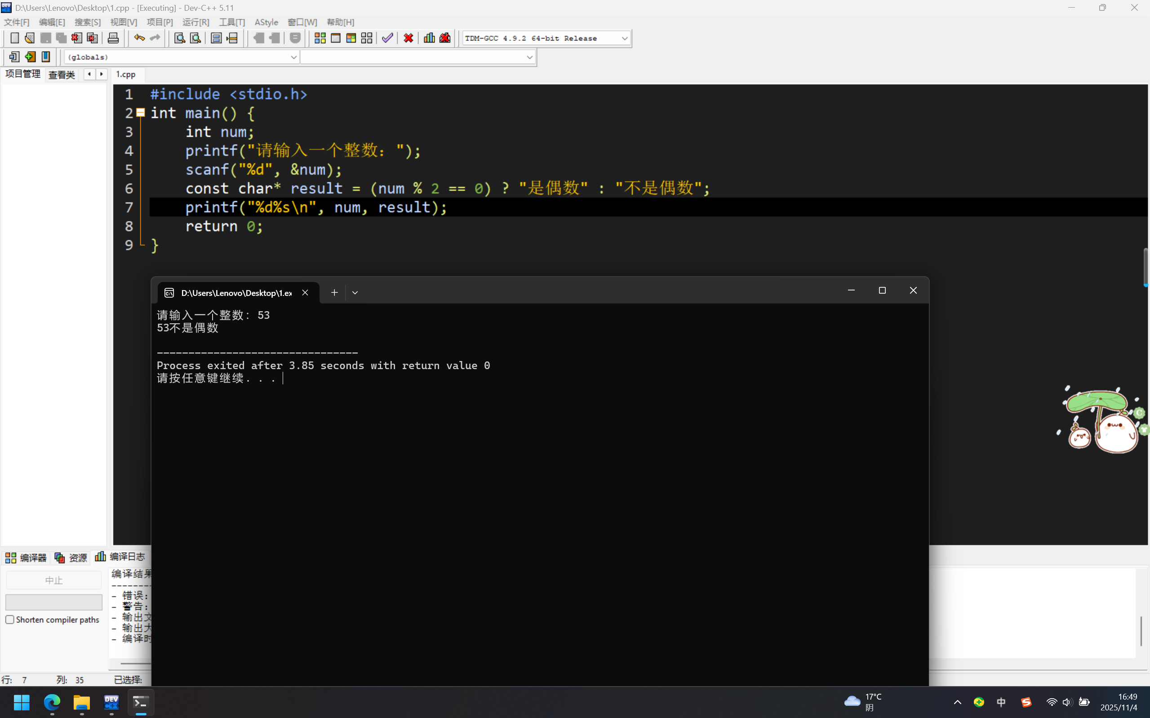1150x718 pixels.
Task: Open the 运行[R] menu
Action: point(195,22)
